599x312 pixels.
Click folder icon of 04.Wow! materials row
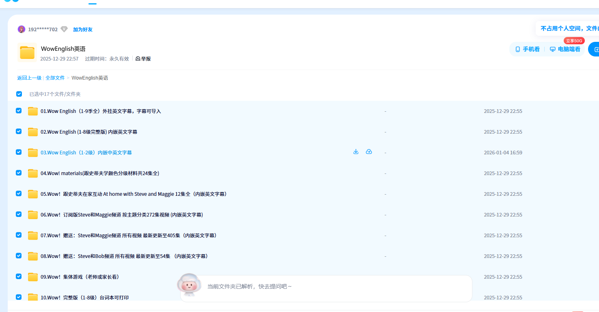point(33,173)
